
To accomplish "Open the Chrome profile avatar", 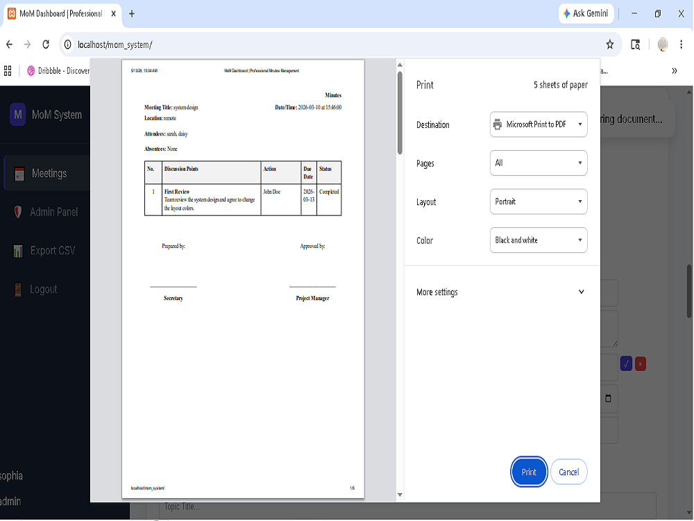I will (x=663, y=44).
